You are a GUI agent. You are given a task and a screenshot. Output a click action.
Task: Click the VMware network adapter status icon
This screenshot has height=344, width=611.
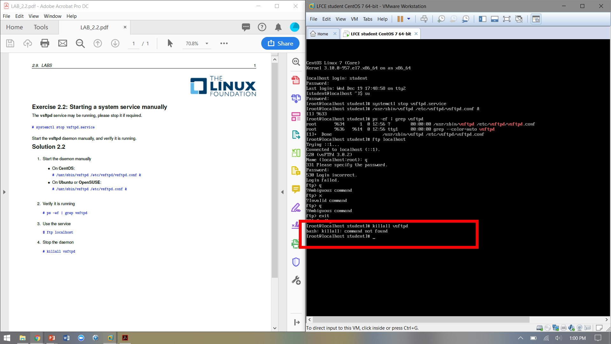(556, 328)
